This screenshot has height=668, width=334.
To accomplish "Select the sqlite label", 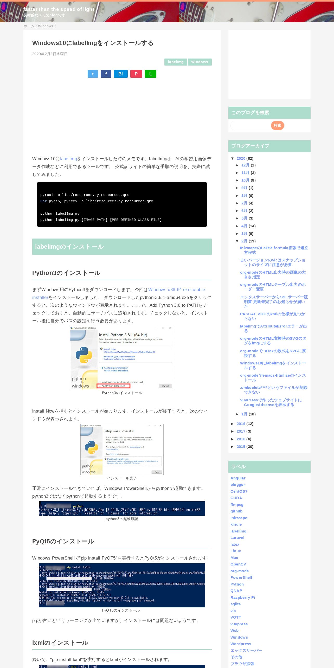I will coord(235,604).
